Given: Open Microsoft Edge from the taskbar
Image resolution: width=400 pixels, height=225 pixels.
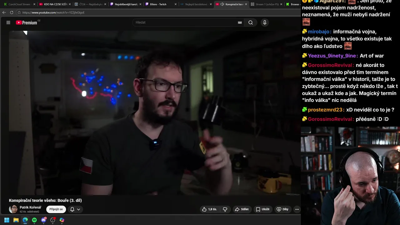Looking at the screenshot, I should click(x=25, y=220).
